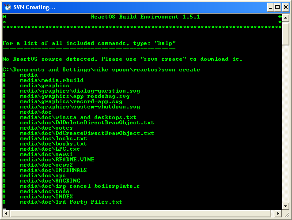Maximize the SVN Creating console window
Viewport: 292px width, 220px height.
tap(277, 7)
